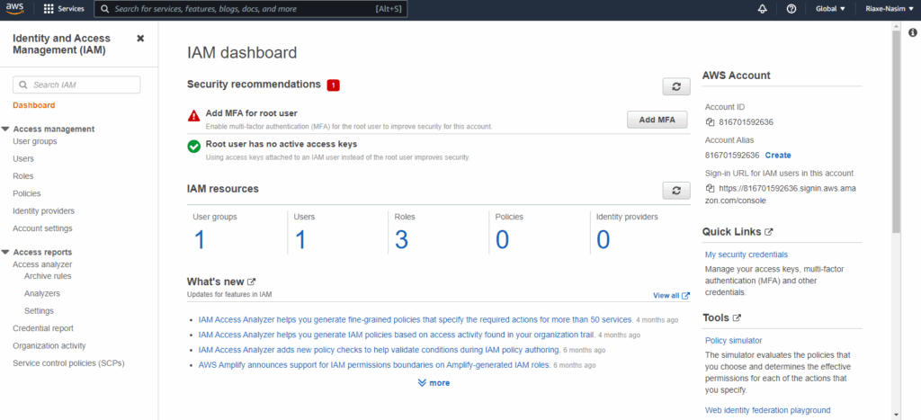Copy the IAM sign-in URL
Screen dimensions: 921x420
pos(710,189)
